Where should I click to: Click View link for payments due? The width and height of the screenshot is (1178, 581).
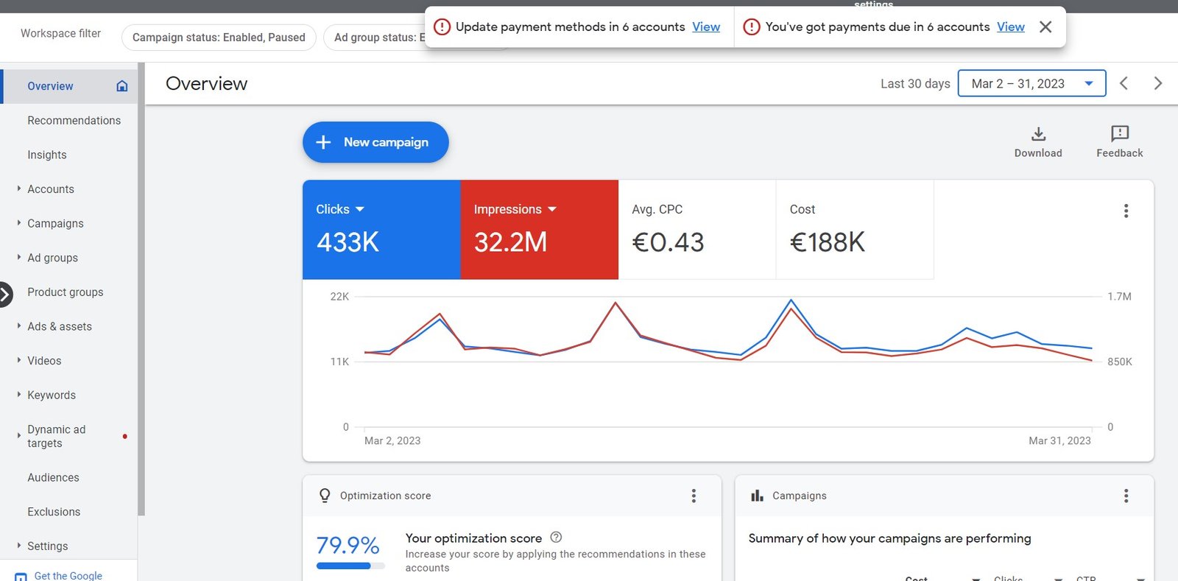click(x=1011, y=27)
